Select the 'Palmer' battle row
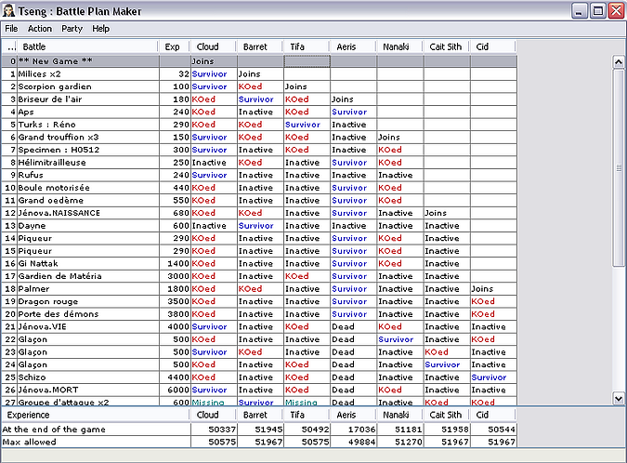This screenshot has height=463, width=627. (259, 288)
